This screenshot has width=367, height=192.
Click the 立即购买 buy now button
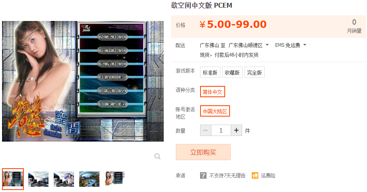[203, 152]
